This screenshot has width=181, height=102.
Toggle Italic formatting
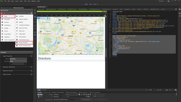(x=82, y=94)
